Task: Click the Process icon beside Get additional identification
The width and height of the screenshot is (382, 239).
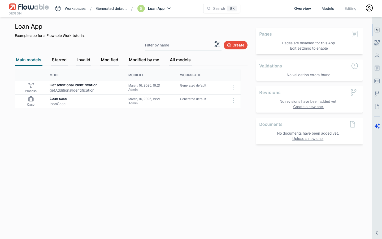Action: pos(31,86)
